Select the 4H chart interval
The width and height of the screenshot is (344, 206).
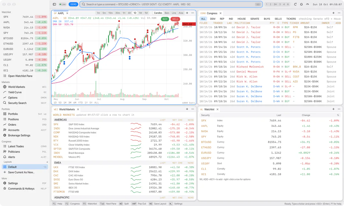[x=129, y=13]
